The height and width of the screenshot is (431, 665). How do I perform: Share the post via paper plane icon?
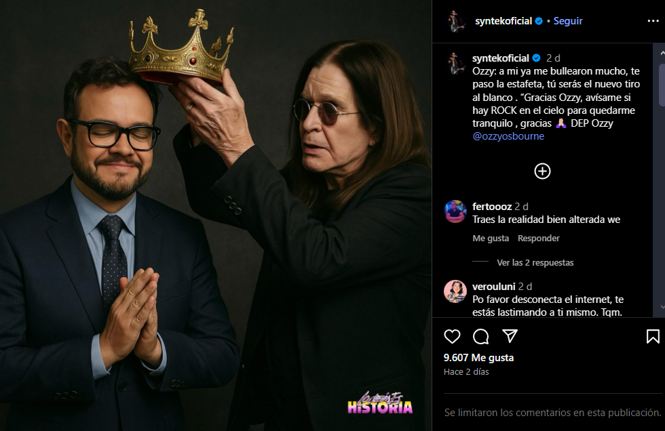click(510, 336)
